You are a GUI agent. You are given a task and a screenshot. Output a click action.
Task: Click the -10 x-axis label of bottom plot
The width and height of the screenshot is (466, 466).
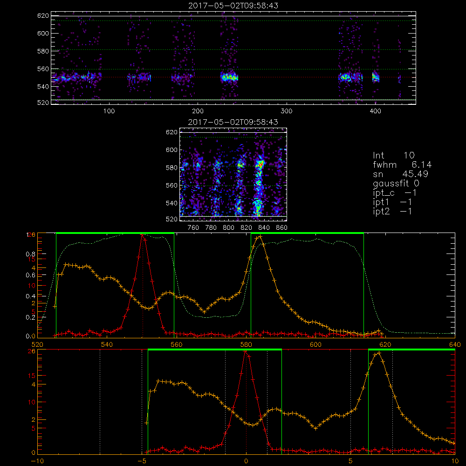click(37, 461)
